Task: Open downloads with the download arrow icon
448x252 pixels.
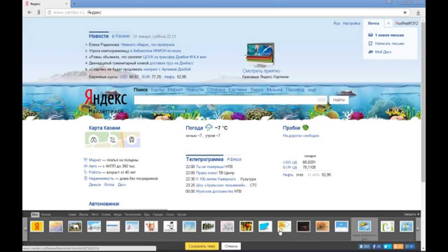Action: (418, 13)
